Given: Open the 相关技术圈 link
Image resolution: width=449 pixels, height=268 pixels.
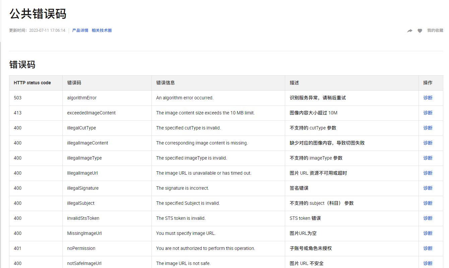Looking at the screenshot, I should point(102,30).
